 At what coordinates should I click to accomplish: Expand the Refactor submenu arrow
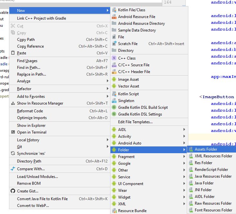click(x=108, y=88)
